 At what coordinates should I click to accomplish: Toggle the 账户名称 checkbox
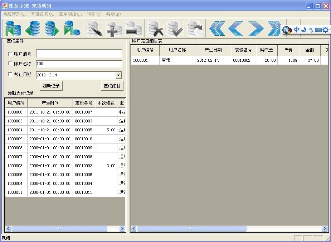pos(10,64)
